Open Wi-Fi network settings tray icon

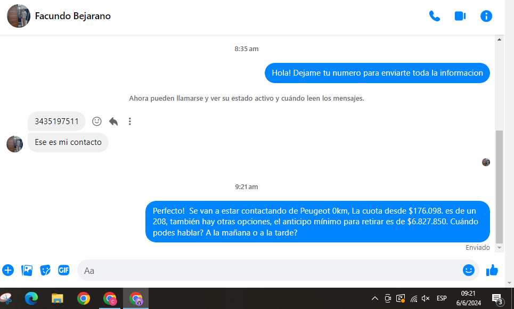tap(414, 298)
